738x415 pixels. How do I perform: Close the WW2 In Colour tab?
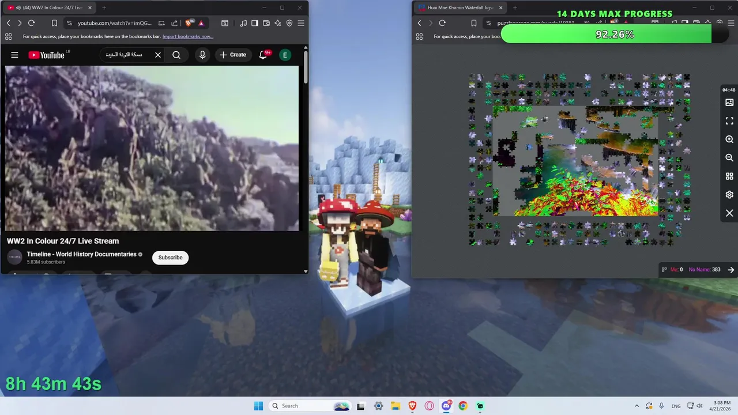coord(89,7)
